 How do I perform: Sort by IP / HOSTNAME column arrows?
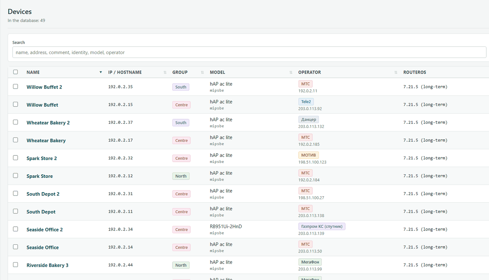pyautogui.click(x=165, y=72)
